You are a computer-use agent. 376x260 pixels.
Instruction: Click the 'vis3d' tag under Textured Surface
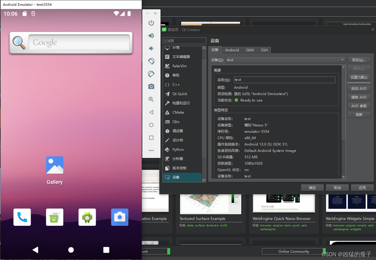[223, 226]
